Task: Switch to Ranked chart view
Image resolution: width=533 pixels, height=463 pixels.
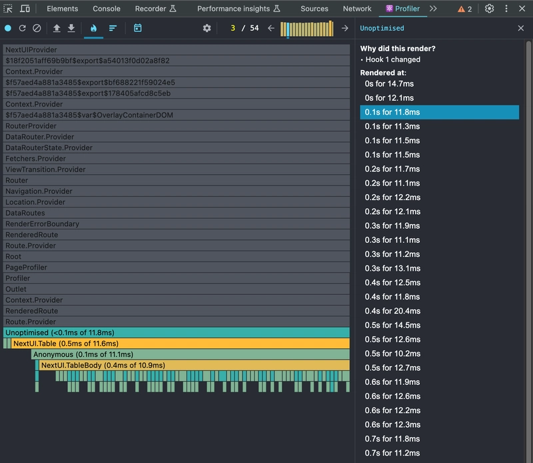Action: pyautogui.click(x=113, y=29)
